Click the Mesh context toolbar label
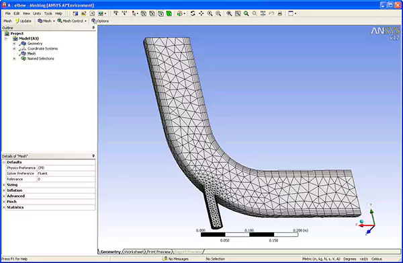The image size is (403, 263). coord(7,21)
